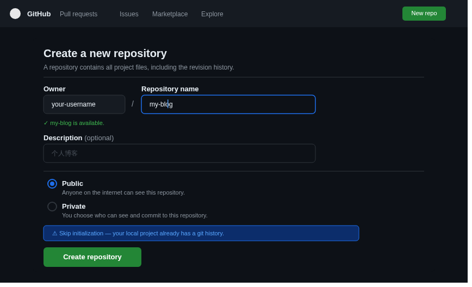The height and width of the screenshot is (287, 472).
Task: Open the GitHub home link
Action: coord(39,14)
